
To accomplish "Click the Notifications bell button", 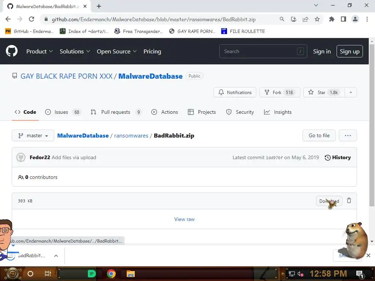I will tap(235, 92).
